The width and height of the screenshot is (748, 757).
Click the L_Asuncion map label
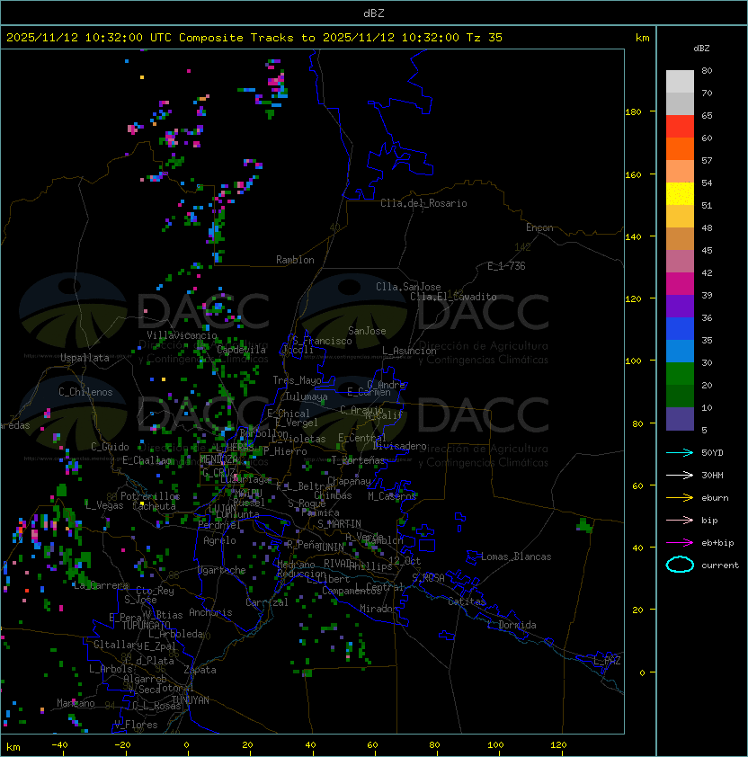[x=409, y=351]
